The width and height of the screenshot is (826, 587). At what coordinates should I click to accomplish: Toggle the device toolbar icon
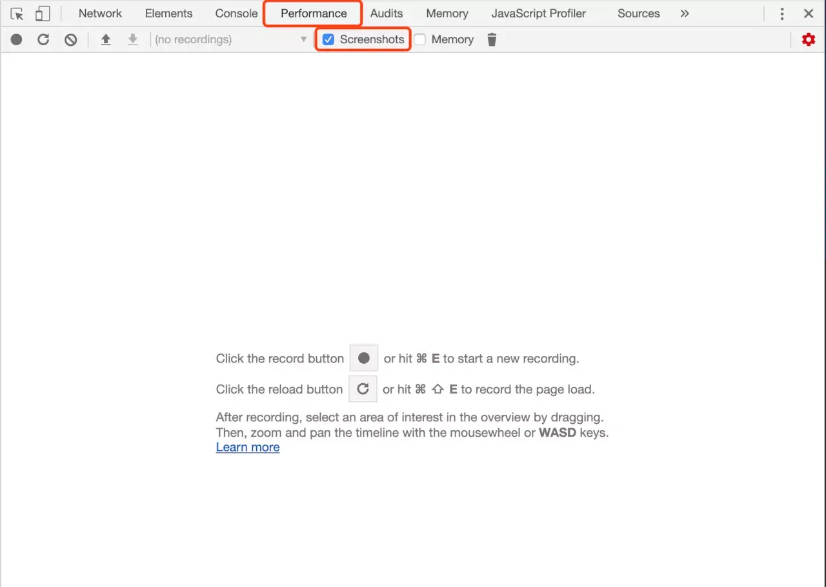43,14
